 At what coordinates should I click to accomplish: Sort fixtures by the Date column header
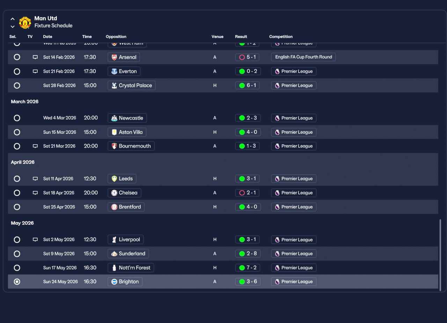[x=47, y=37]
